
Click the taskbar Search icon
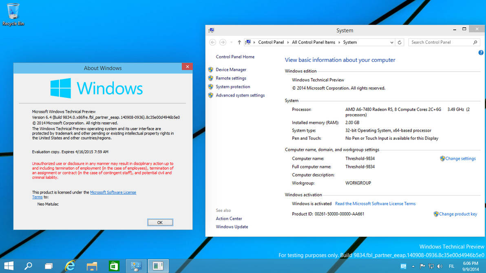click(28, 266)
